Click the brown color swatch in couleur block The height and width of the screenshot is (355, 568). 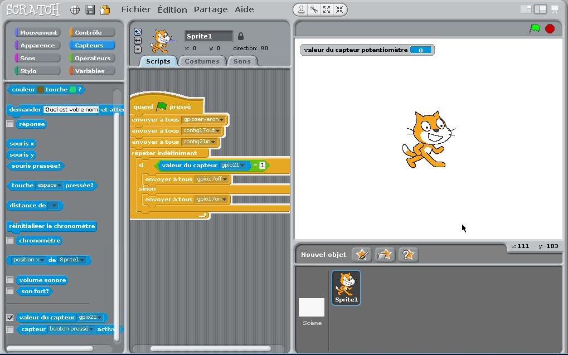point(41,90)
